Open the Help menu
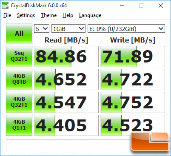Screen dimensions: 171x156 point(68,15)
